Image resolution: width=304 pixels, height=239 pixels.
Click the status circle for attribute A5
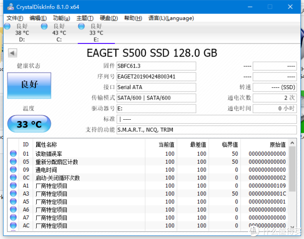pyautogui.click(x=13, y=201)
